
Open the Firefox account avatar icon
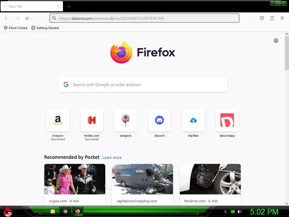click(272, 18)
